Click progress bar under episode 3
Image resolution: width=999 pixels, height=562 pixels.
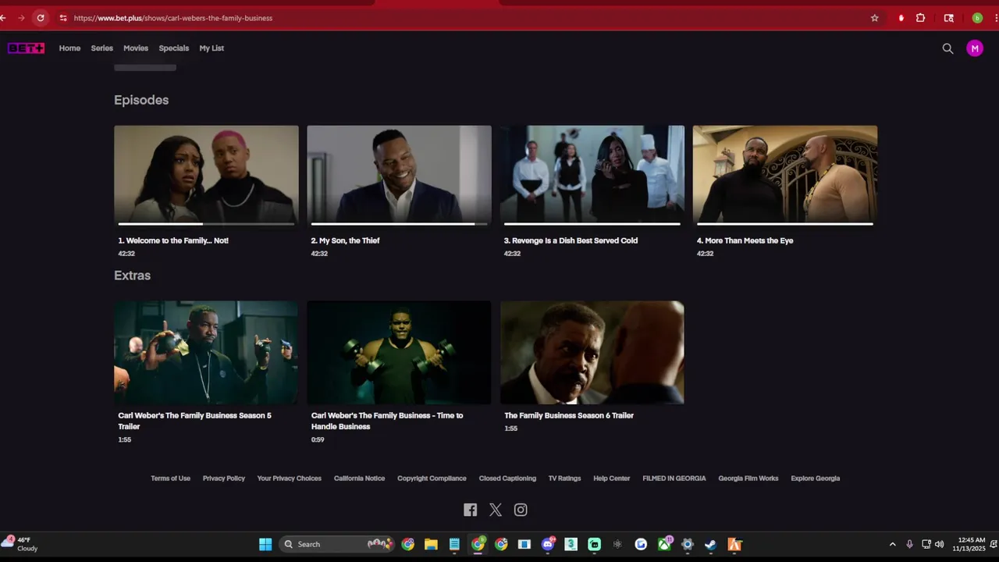pos(592,224)
